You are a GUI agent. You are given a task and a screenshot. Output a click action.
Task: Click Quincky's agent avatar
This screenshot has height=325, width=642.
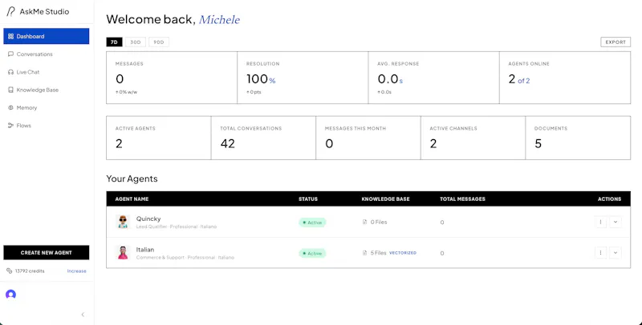click(123, 222)
